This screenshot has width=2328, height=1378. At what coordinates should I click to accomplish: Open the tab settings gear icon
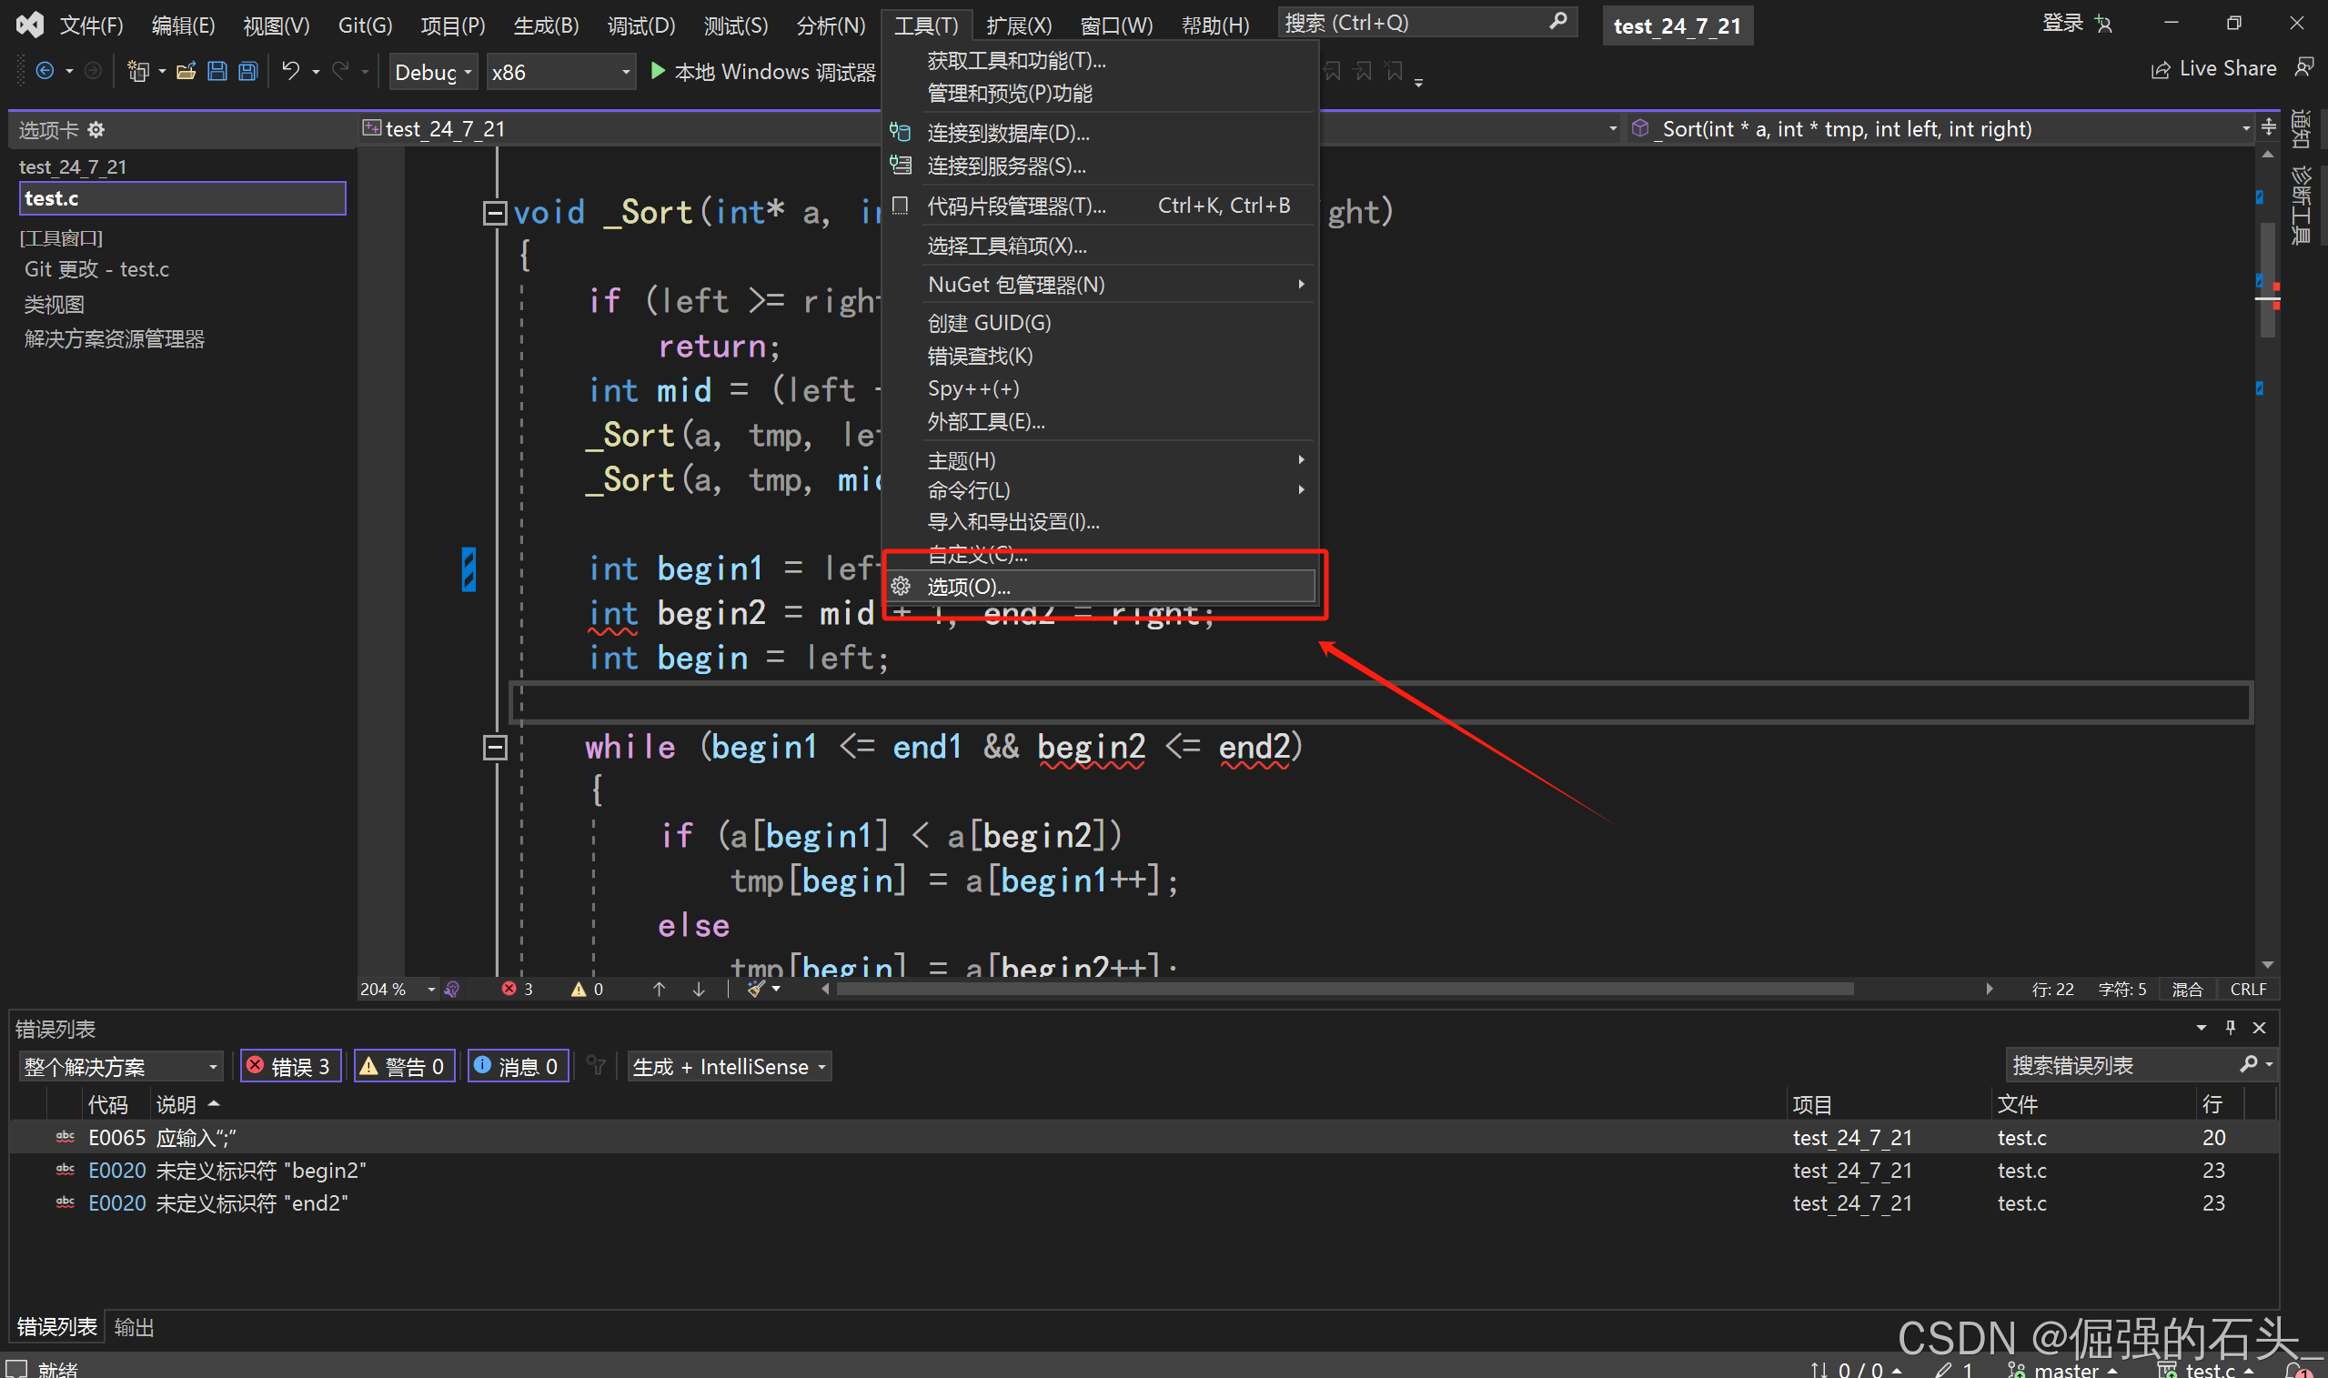[x=96, y=130]
